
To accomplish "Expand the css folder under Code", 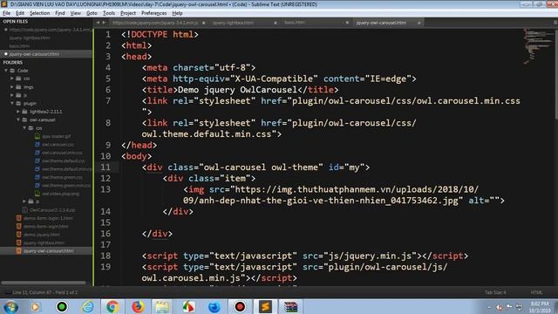I will point(11,78).
